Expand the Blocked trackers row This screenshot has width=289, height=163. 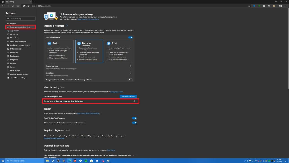coord(89,67)
